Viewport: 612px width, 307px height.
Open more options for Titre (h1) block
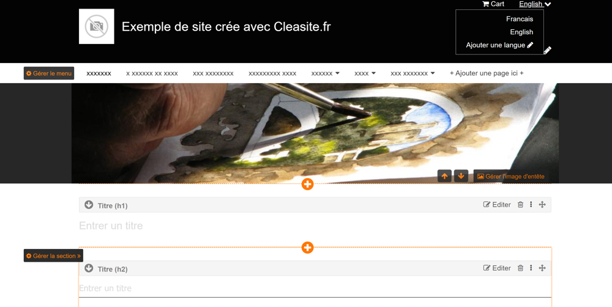click(x=531, y=204)
